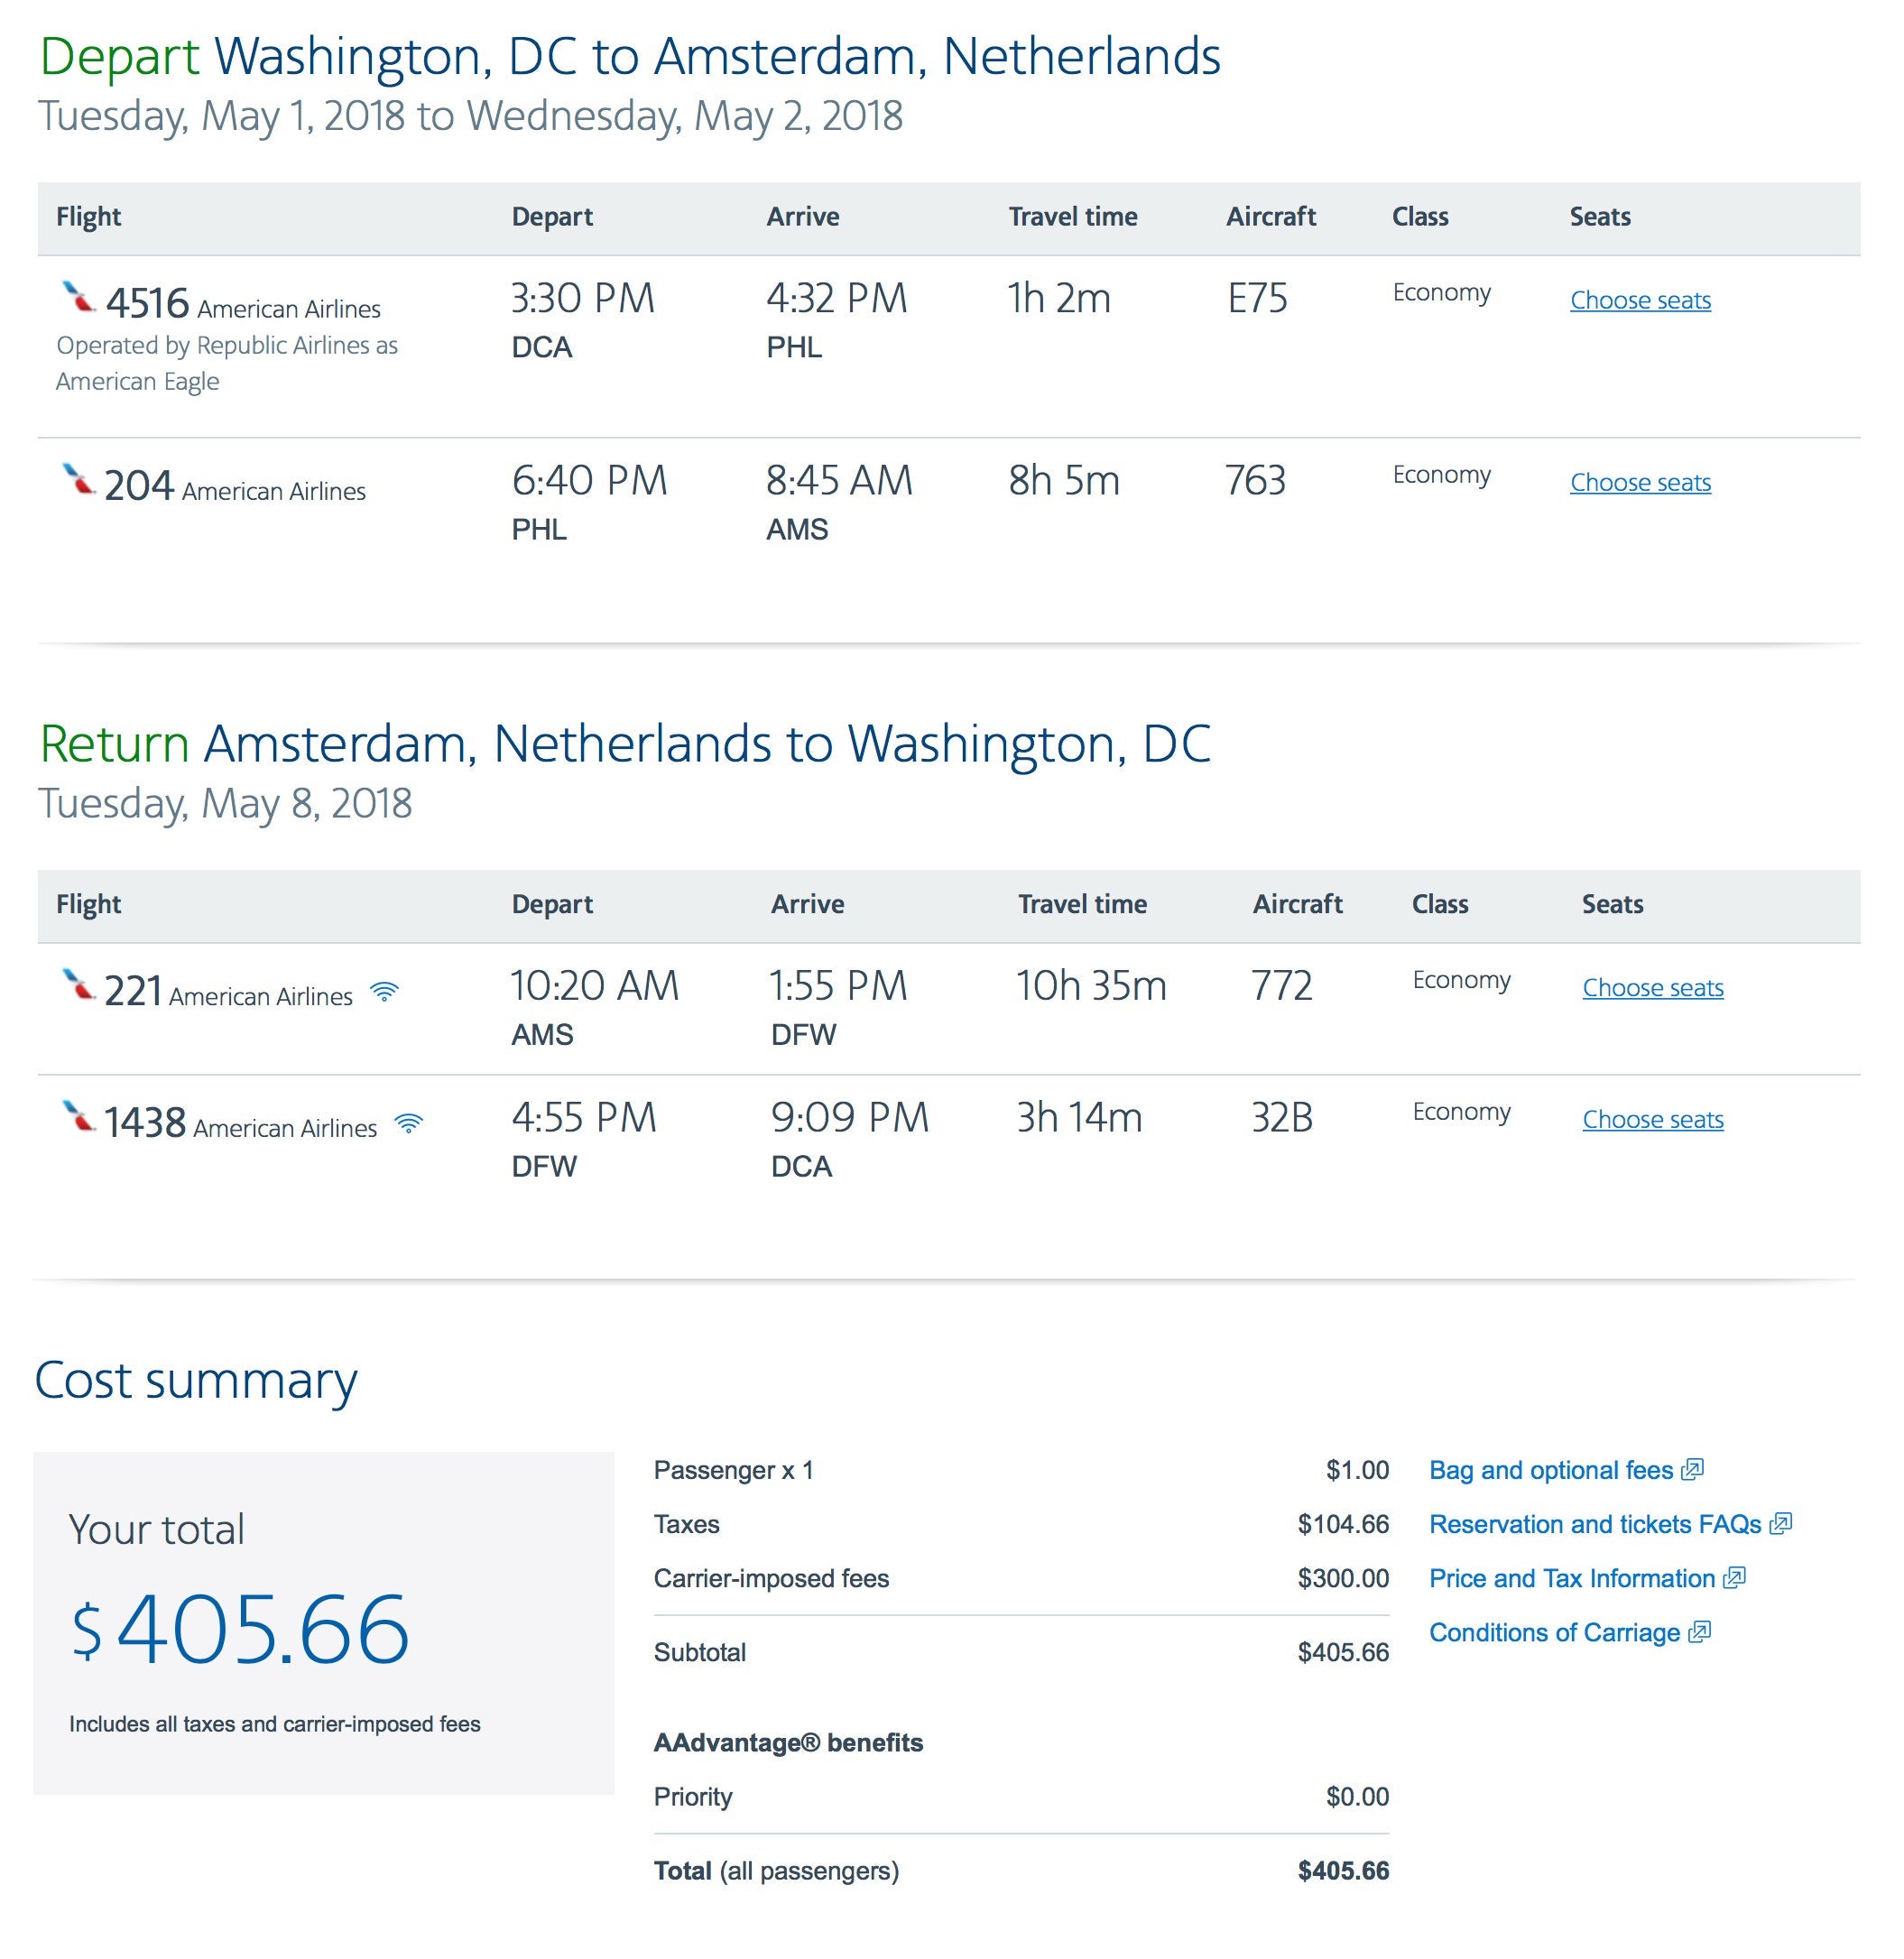1904x1959 pixels.
Task: Click the Wi-Fi icon for flight 1438
Action: 409,1124
